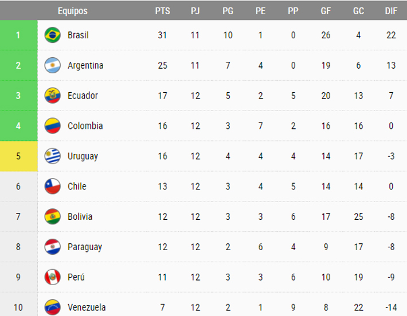This screenshot has width=407, height=316.
Task: Sort table by PTS column header
Action: (x=162, y=11)
